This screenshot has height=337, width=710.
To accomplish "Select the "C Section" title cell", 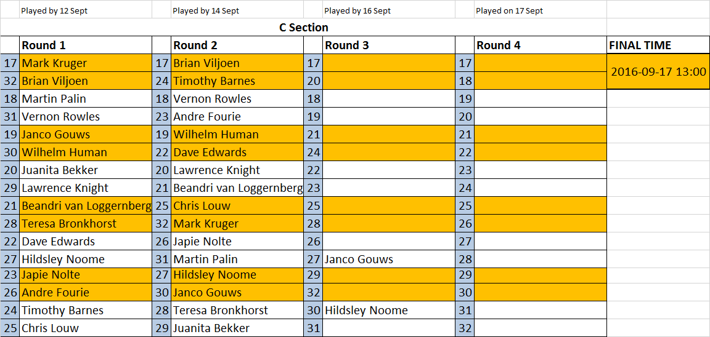I will (303, 28).
